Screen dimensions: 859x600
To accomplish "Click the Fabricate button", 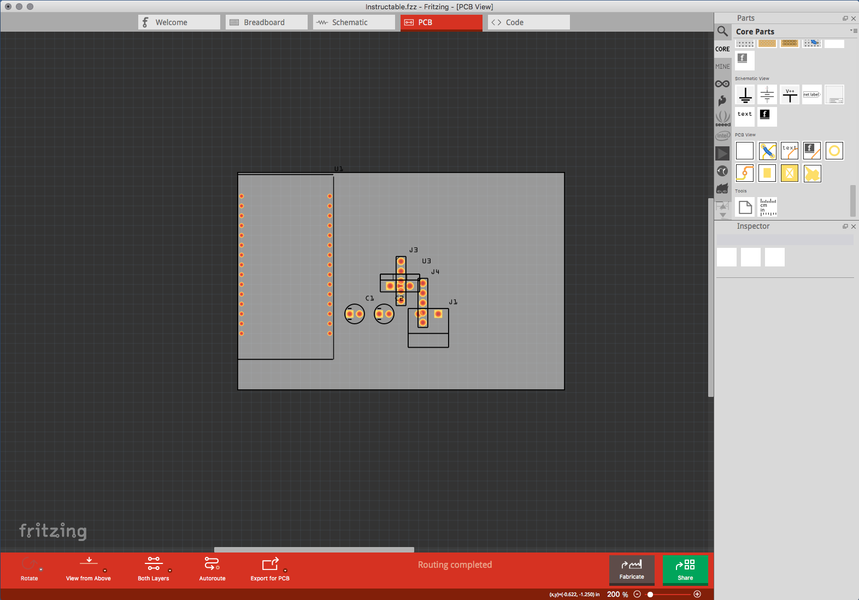I will (x=632, y=571).
